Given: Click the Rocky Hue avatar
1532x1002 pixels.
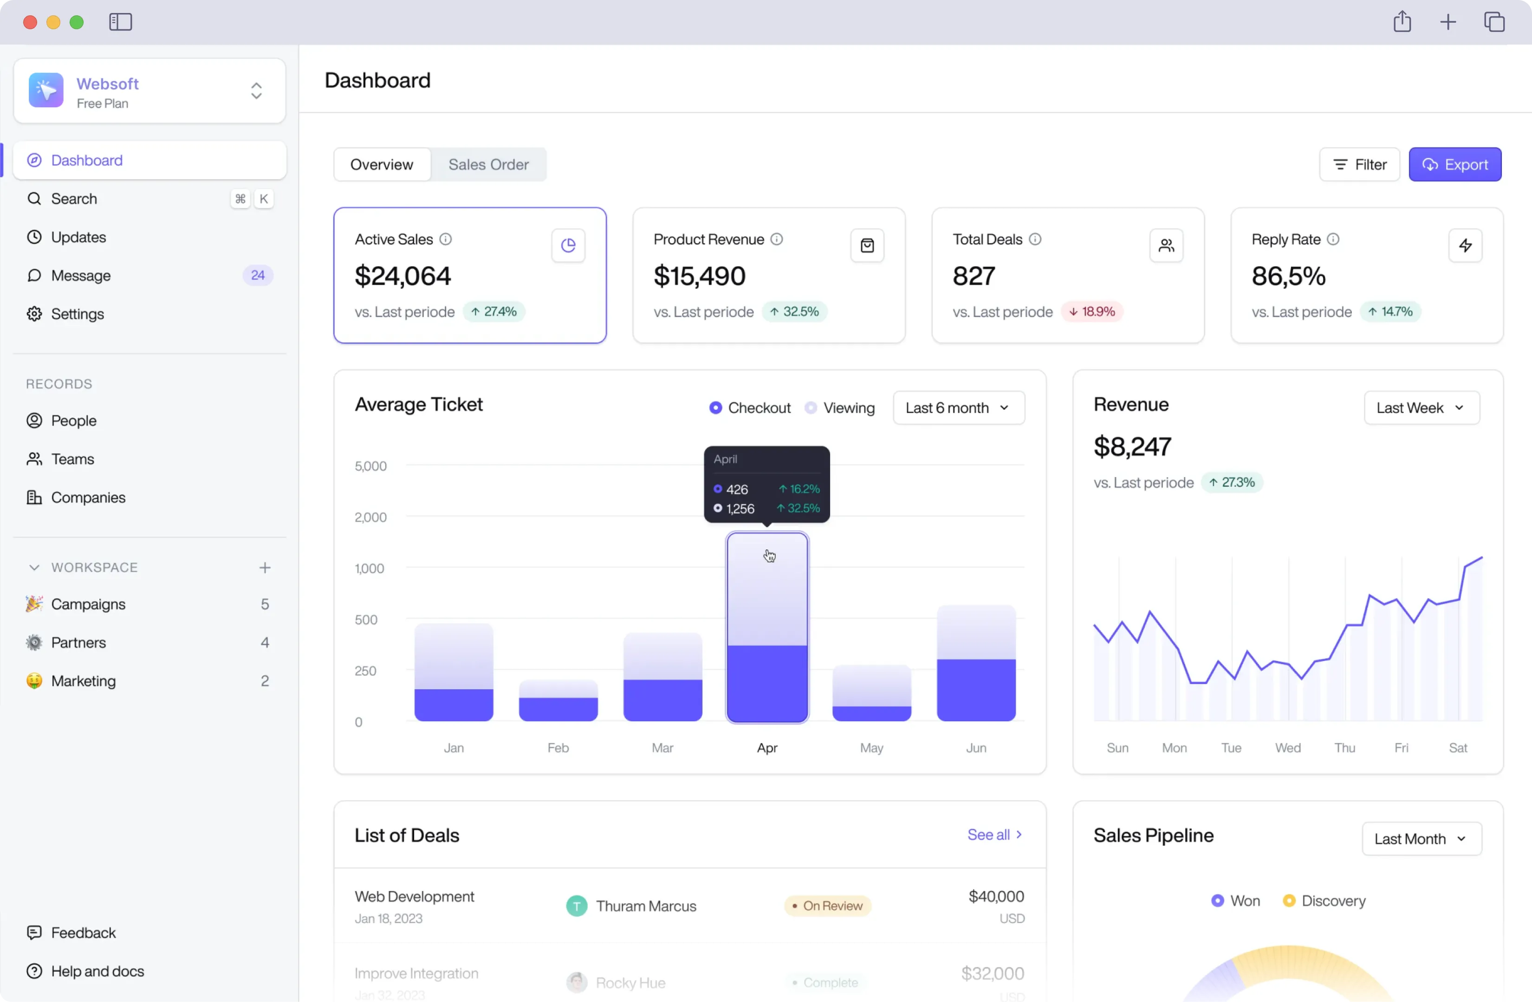Looking at the screenshot, I should (x=576, y=983).
